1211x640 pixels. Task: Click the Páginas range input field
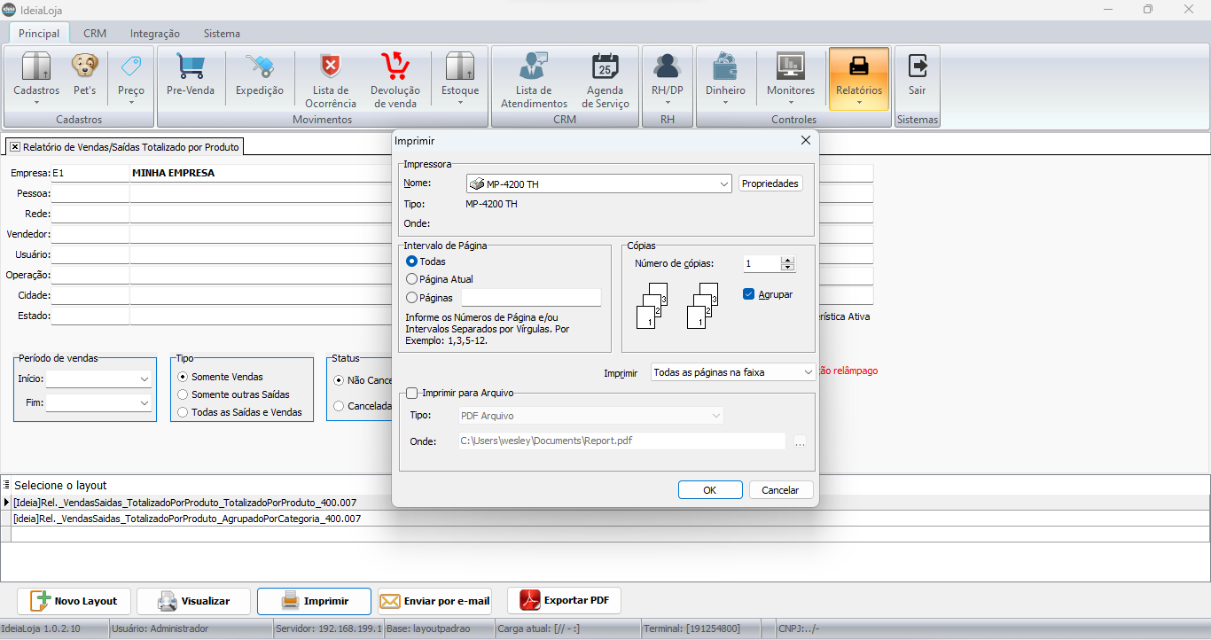click(x=531, y=298)
